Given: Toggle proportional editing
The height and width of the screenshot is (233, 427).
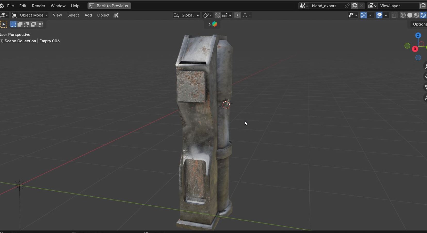Looking at the screenshot, I should click(x=237, y=15).
